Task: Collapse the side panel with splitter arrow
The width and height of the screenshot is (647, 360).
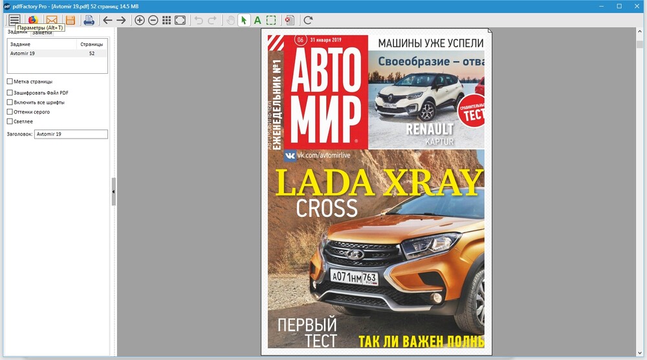Action: pyautogui.click(x=114, y=192)
